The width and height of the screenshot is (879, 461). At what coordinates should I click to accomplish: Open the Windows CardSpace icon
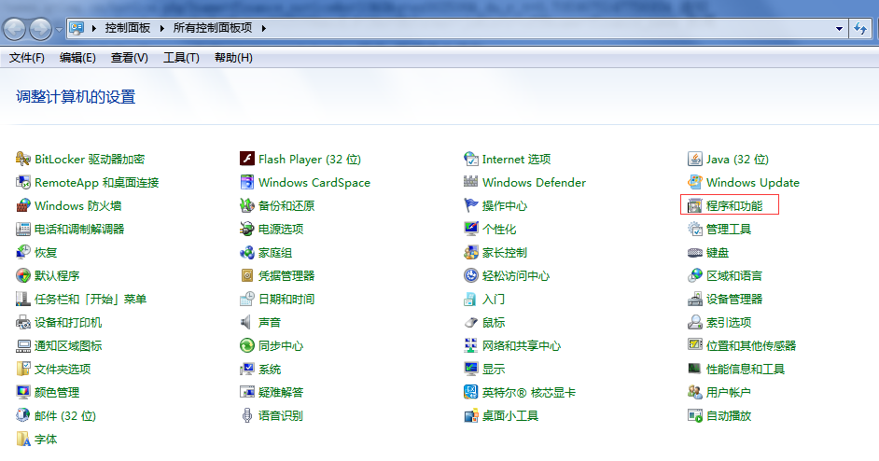(x=247, y=182)
